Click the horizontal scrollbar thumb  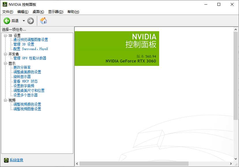[134, 164]
